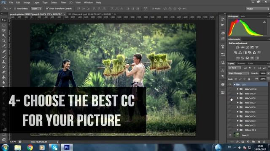
Task: Add a Color Balance adjustment
Action: [x=240, y=53]
